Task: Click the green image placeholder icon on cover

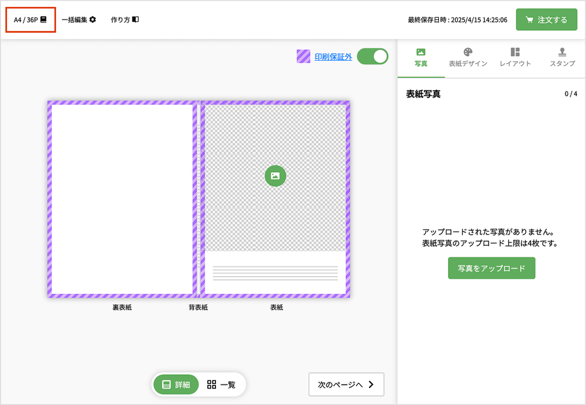Action: (275, 176)
